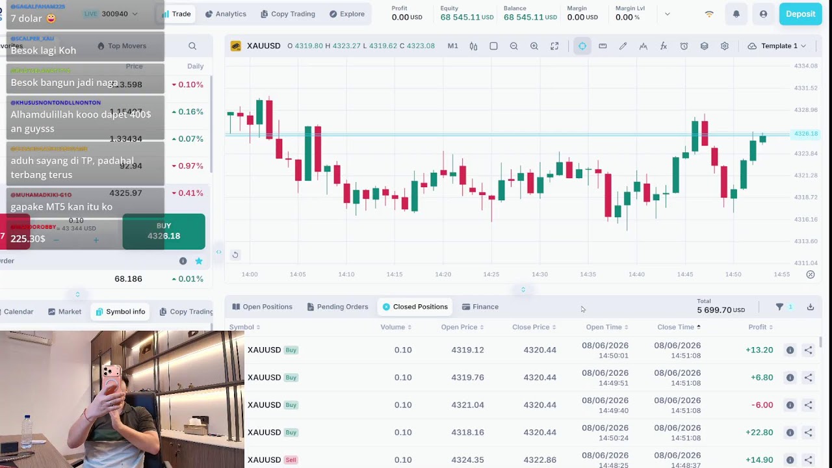
Task: Toggle the favorite star icon
Action: 199,261
